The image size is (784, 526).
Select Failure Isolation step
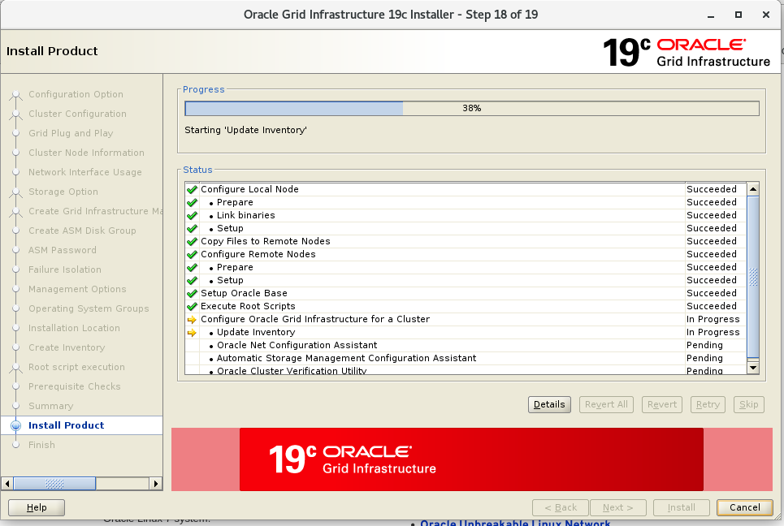(64, 269)
